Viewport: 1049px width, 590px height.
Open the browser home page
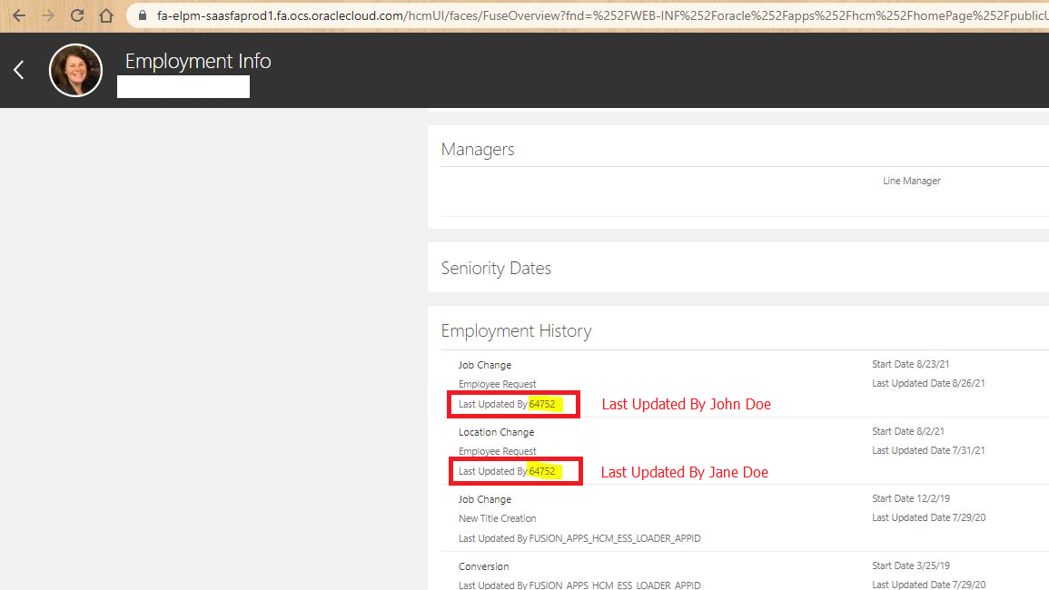[105, 15]
